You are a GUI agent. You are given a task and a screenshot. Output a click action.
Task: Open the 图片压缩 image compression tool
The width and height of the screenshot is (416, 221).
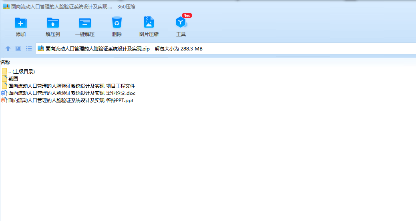click(x=149, y=22)
